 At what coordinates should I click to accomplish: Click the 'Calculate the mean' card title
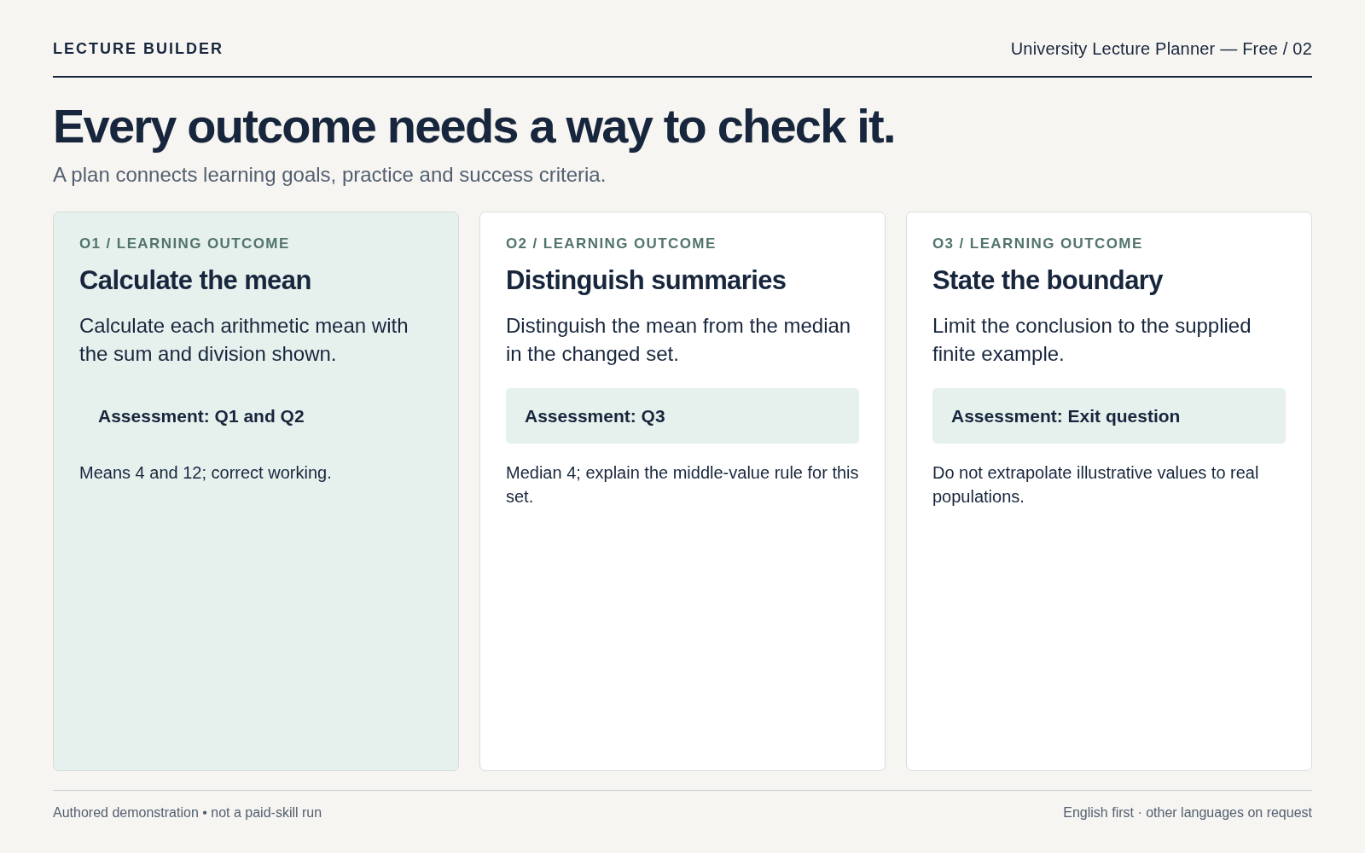pyautogui.click(x=195, y=280)
